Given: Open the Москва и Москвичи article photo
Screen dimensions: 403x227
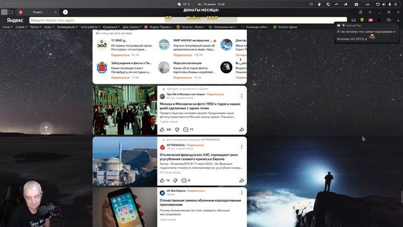Looking at the screenshot, I should point(125,110).
